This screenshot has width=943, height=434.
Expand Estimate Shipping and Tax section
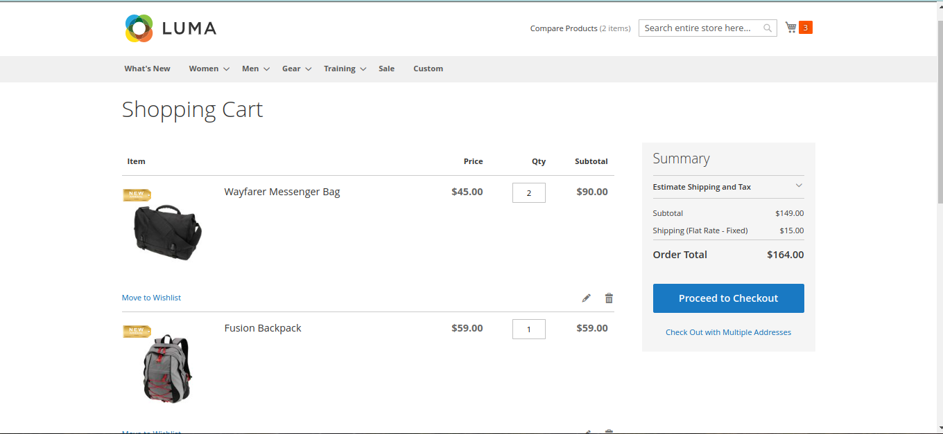(728, 187)
